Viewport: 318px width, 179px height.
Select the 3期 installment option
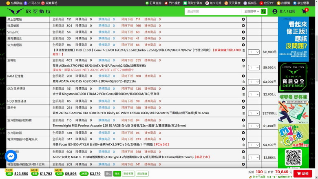[x=9, y=174]
